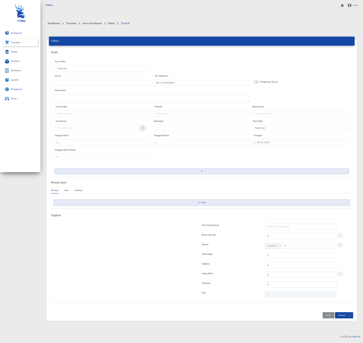
Task: Open the Tipe Pajak dropdown
Action: (301, 128)
